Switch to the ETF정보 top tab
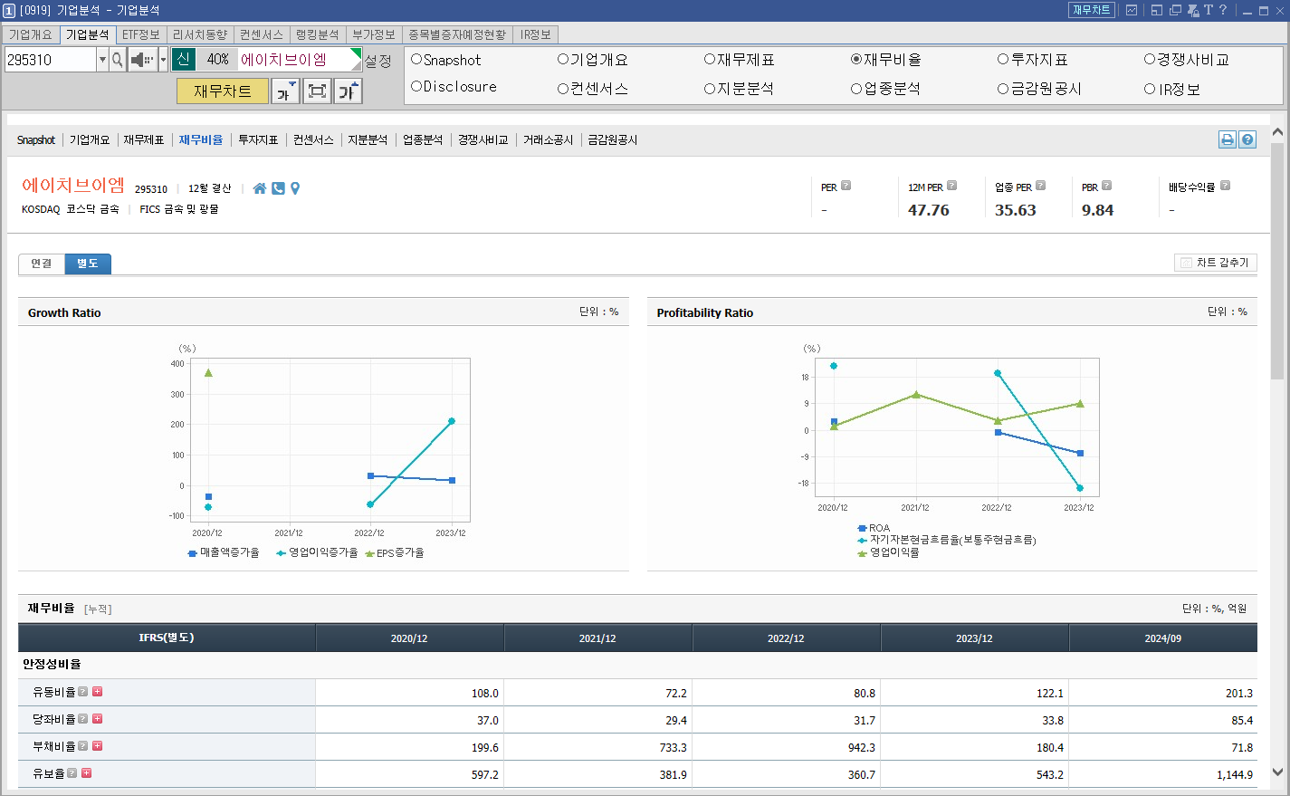The width and height of the screenshot is (1290, 796). pyautogui.click(x=141, y=34)
